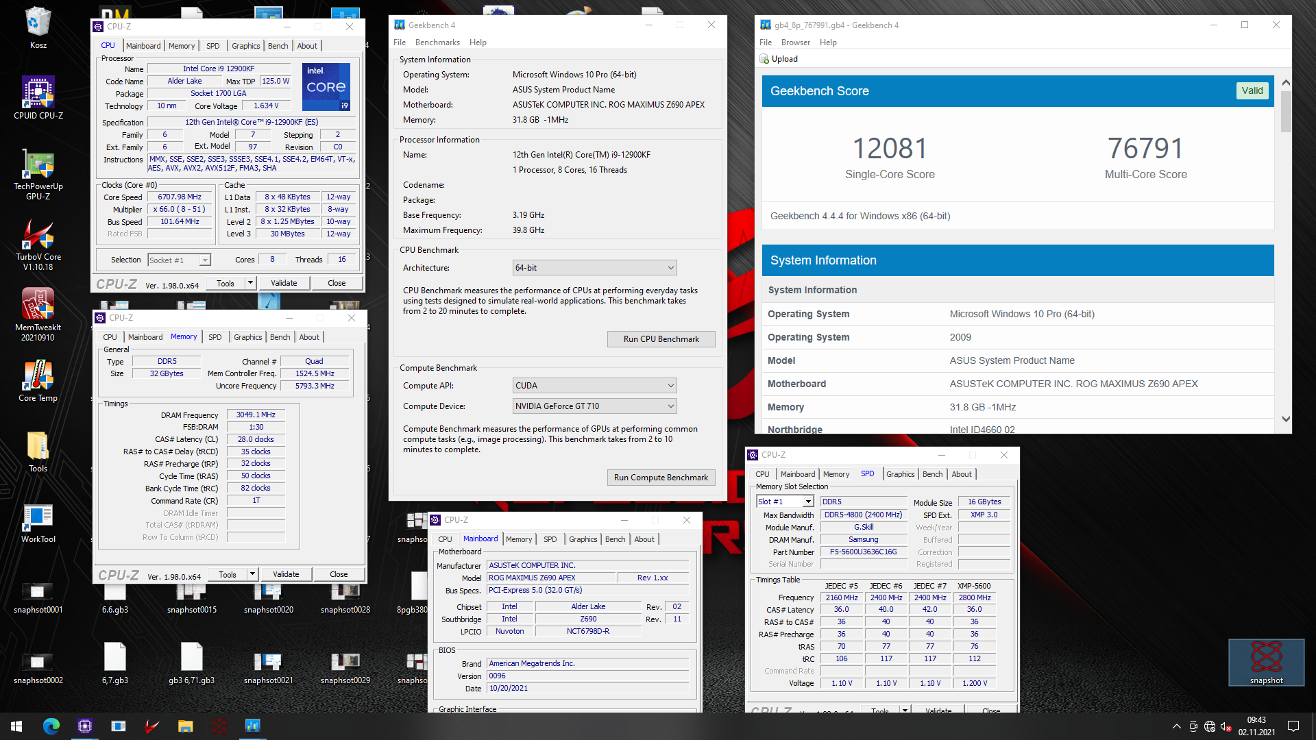Click the Part Number F5-5600U3636C16G field
Screen dimensions: 1316x740
(863, 552)
